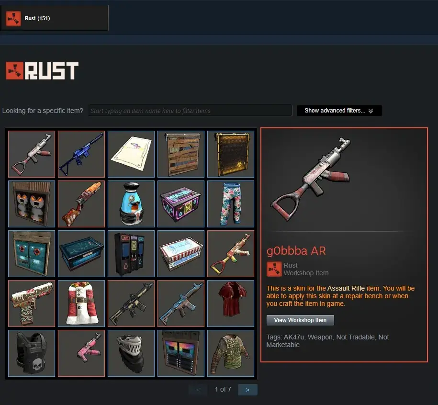Screen dimensions: 438x405
Task: Open the Rust (151) inventory tab
Action: [x=54, y=18]
